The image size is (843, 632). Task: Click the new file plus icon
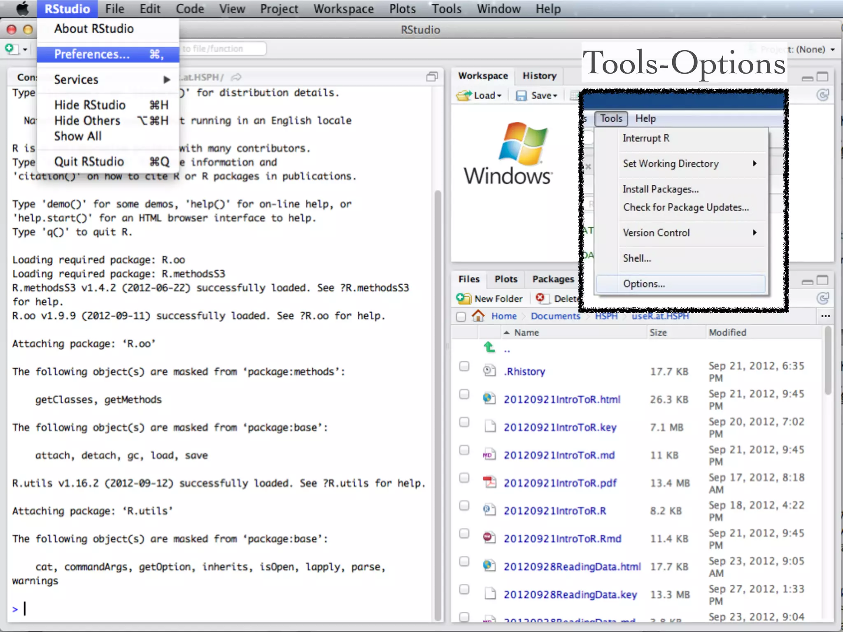point(11,49)
